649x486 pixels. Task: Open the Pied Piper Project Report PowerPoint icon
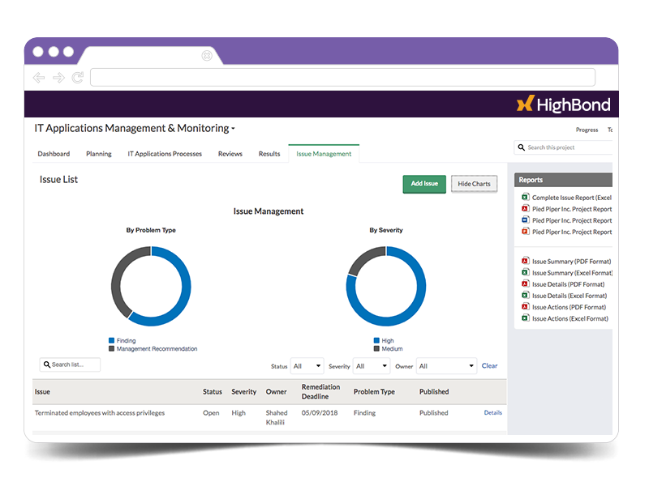point(525,232)
